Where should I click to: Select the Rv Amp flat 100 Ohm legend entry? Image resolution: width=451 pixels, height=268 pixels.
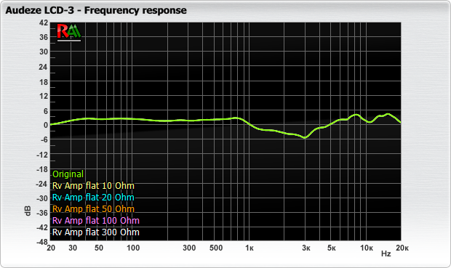coord(96,221)
